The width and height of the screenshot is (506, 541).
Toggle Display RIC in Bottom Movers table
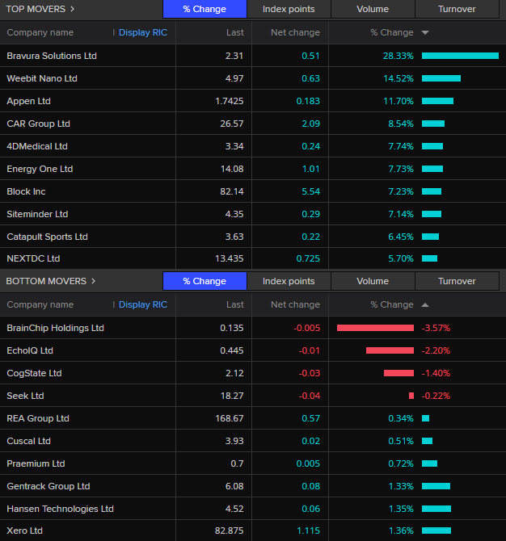[142, 305]
